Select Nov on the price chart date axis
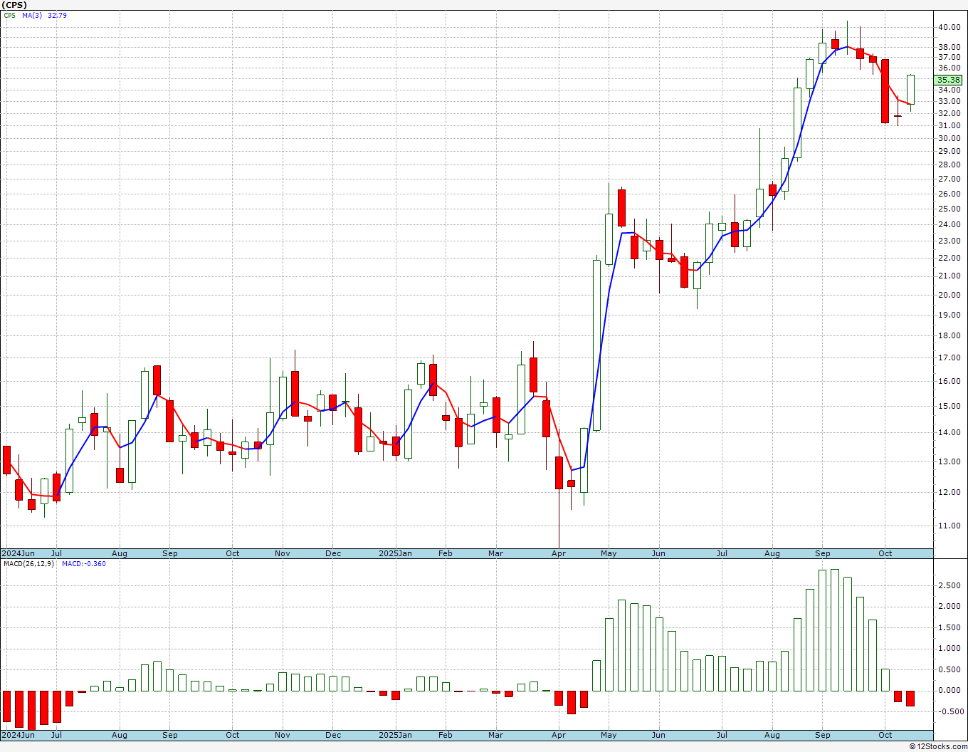968x752 pixels. pyautogui.click(x=283, y=553)
